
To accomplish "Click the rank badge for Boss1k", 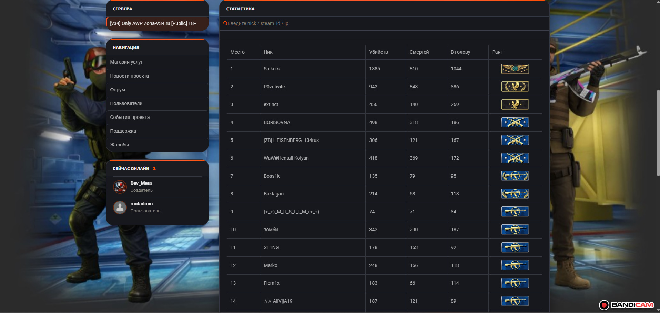I will tap(515, 176).
